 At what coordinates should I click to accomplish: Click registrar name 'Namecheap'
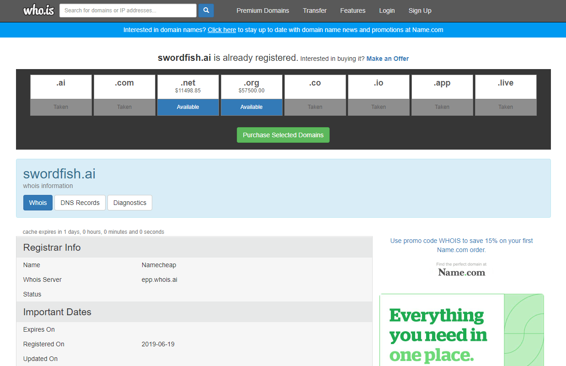point(159,265)
